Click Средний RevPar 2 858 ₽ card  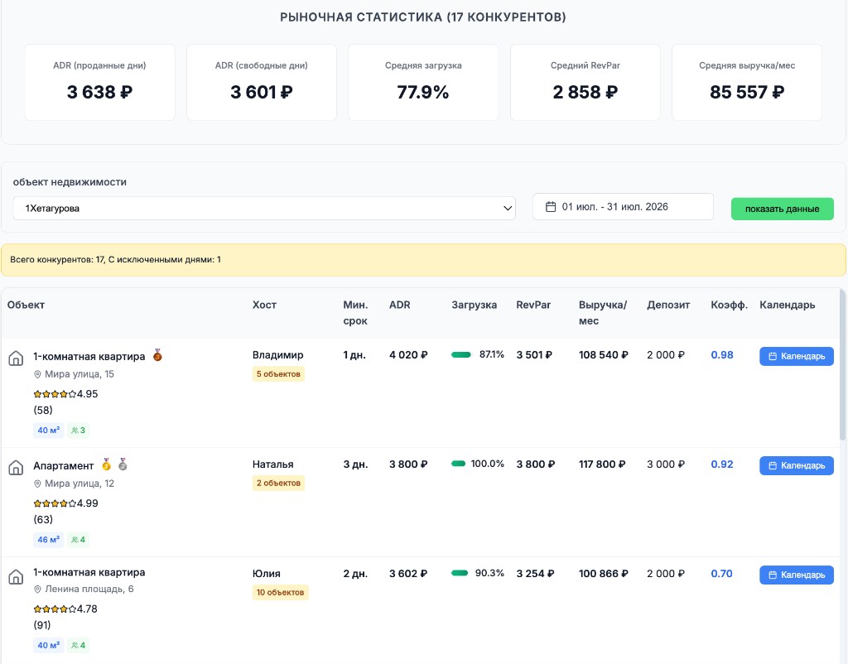point(585,82)
